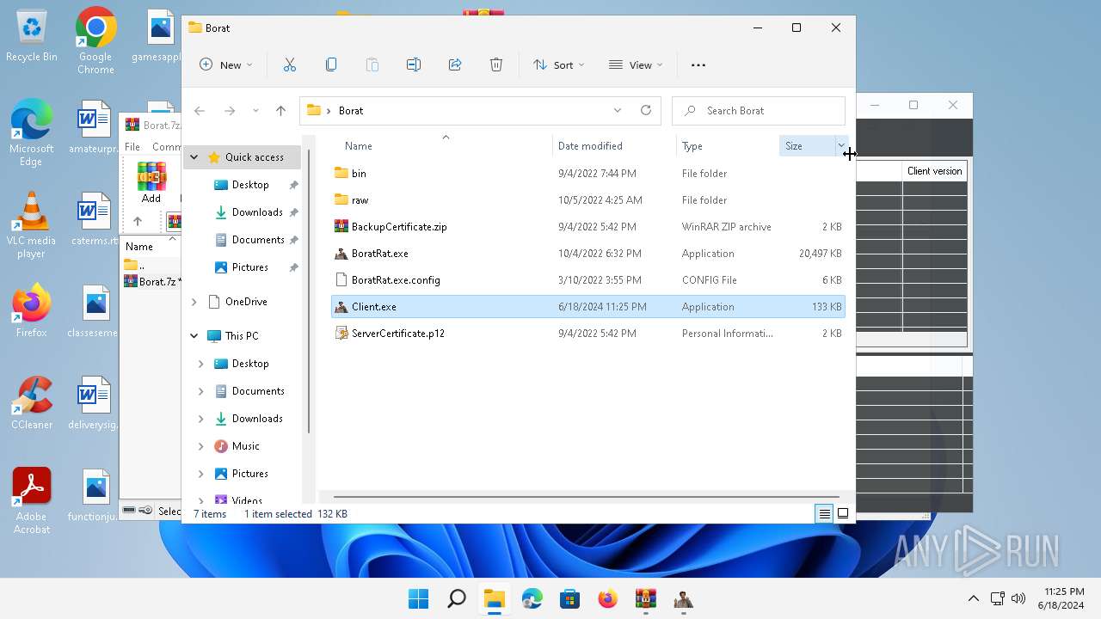The width and height of the screenshot is (1101, 619).
Task: Select the bin folder icon
Action: [x=341, y=173]
